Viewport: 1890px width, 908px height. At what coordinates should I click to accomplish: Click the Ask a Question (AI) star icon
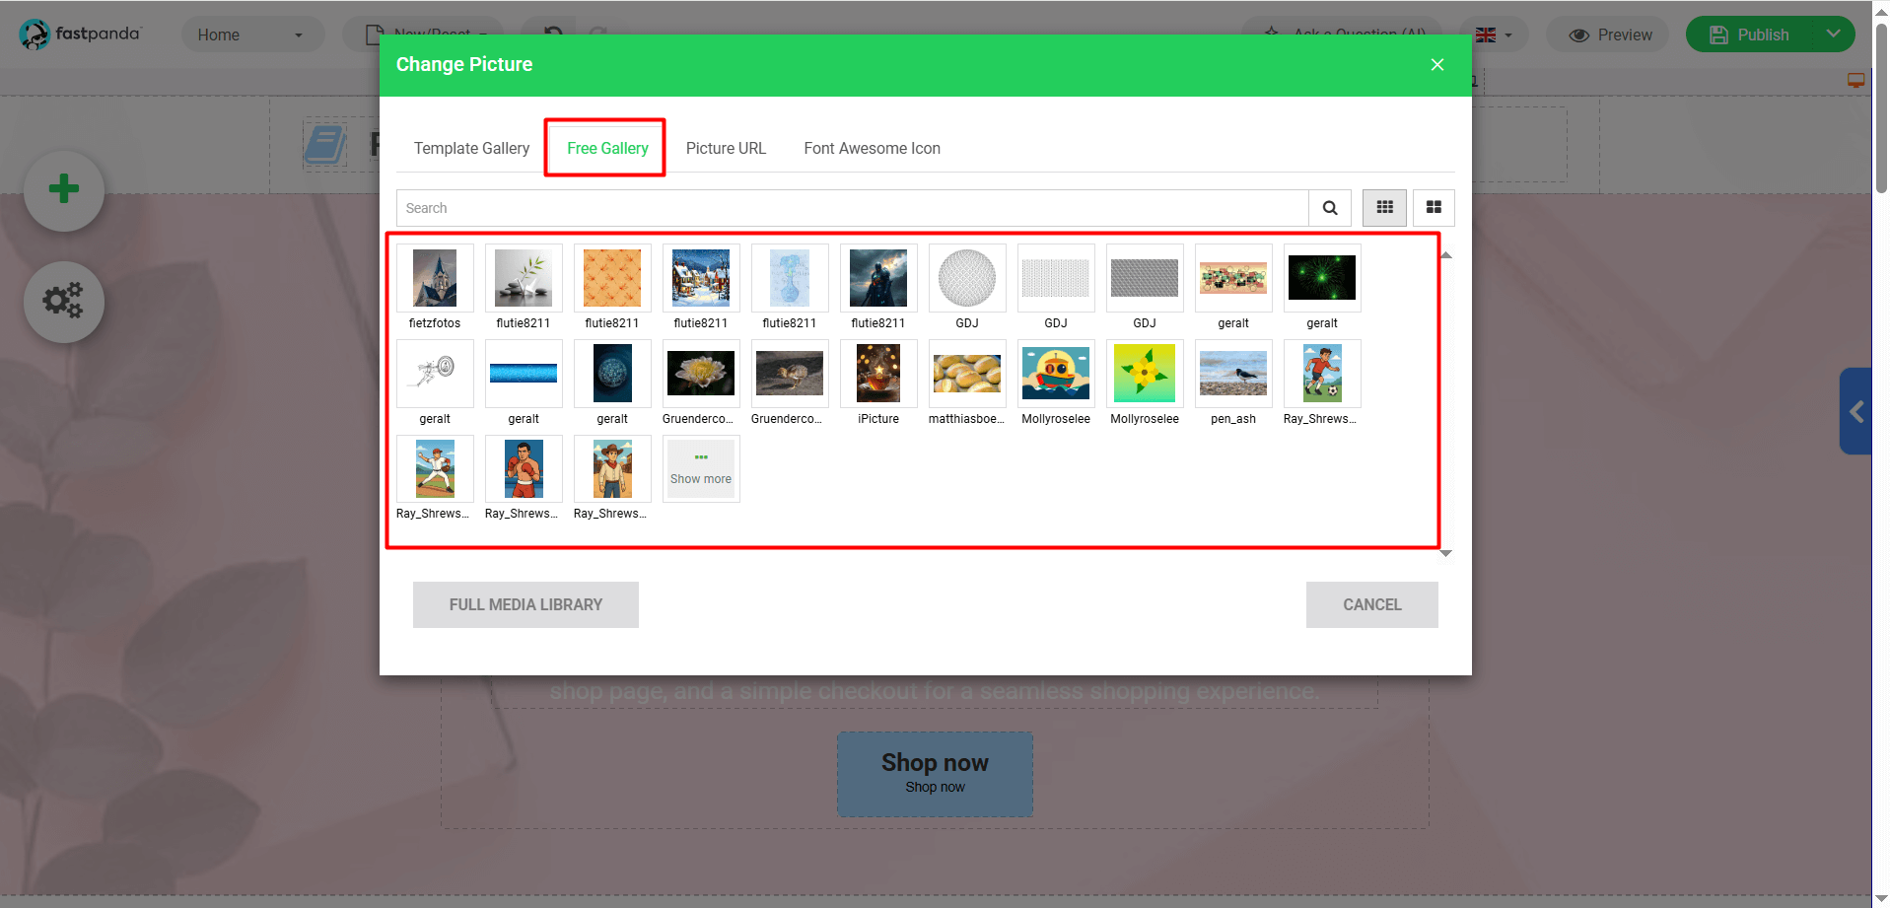1273,33
